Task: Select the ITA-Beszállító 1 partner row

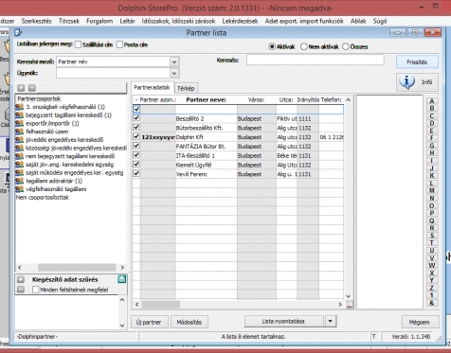Action: [238, 155]
